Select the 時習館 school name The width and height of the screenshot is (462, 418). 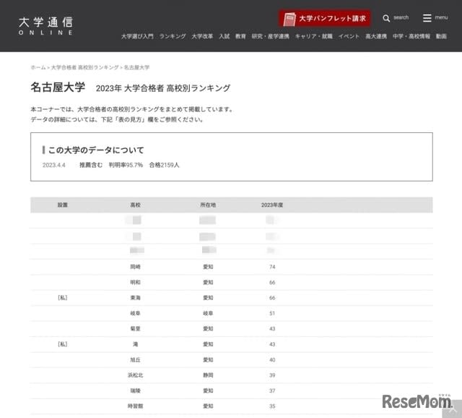[135, 406]
